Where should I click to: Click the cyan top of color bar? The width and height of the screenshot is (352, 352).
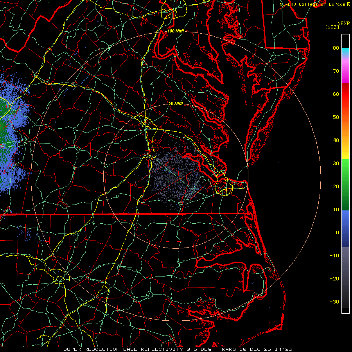click(345, 51)
